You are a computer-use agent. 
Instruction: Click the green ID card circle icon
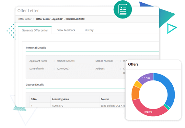123,9
